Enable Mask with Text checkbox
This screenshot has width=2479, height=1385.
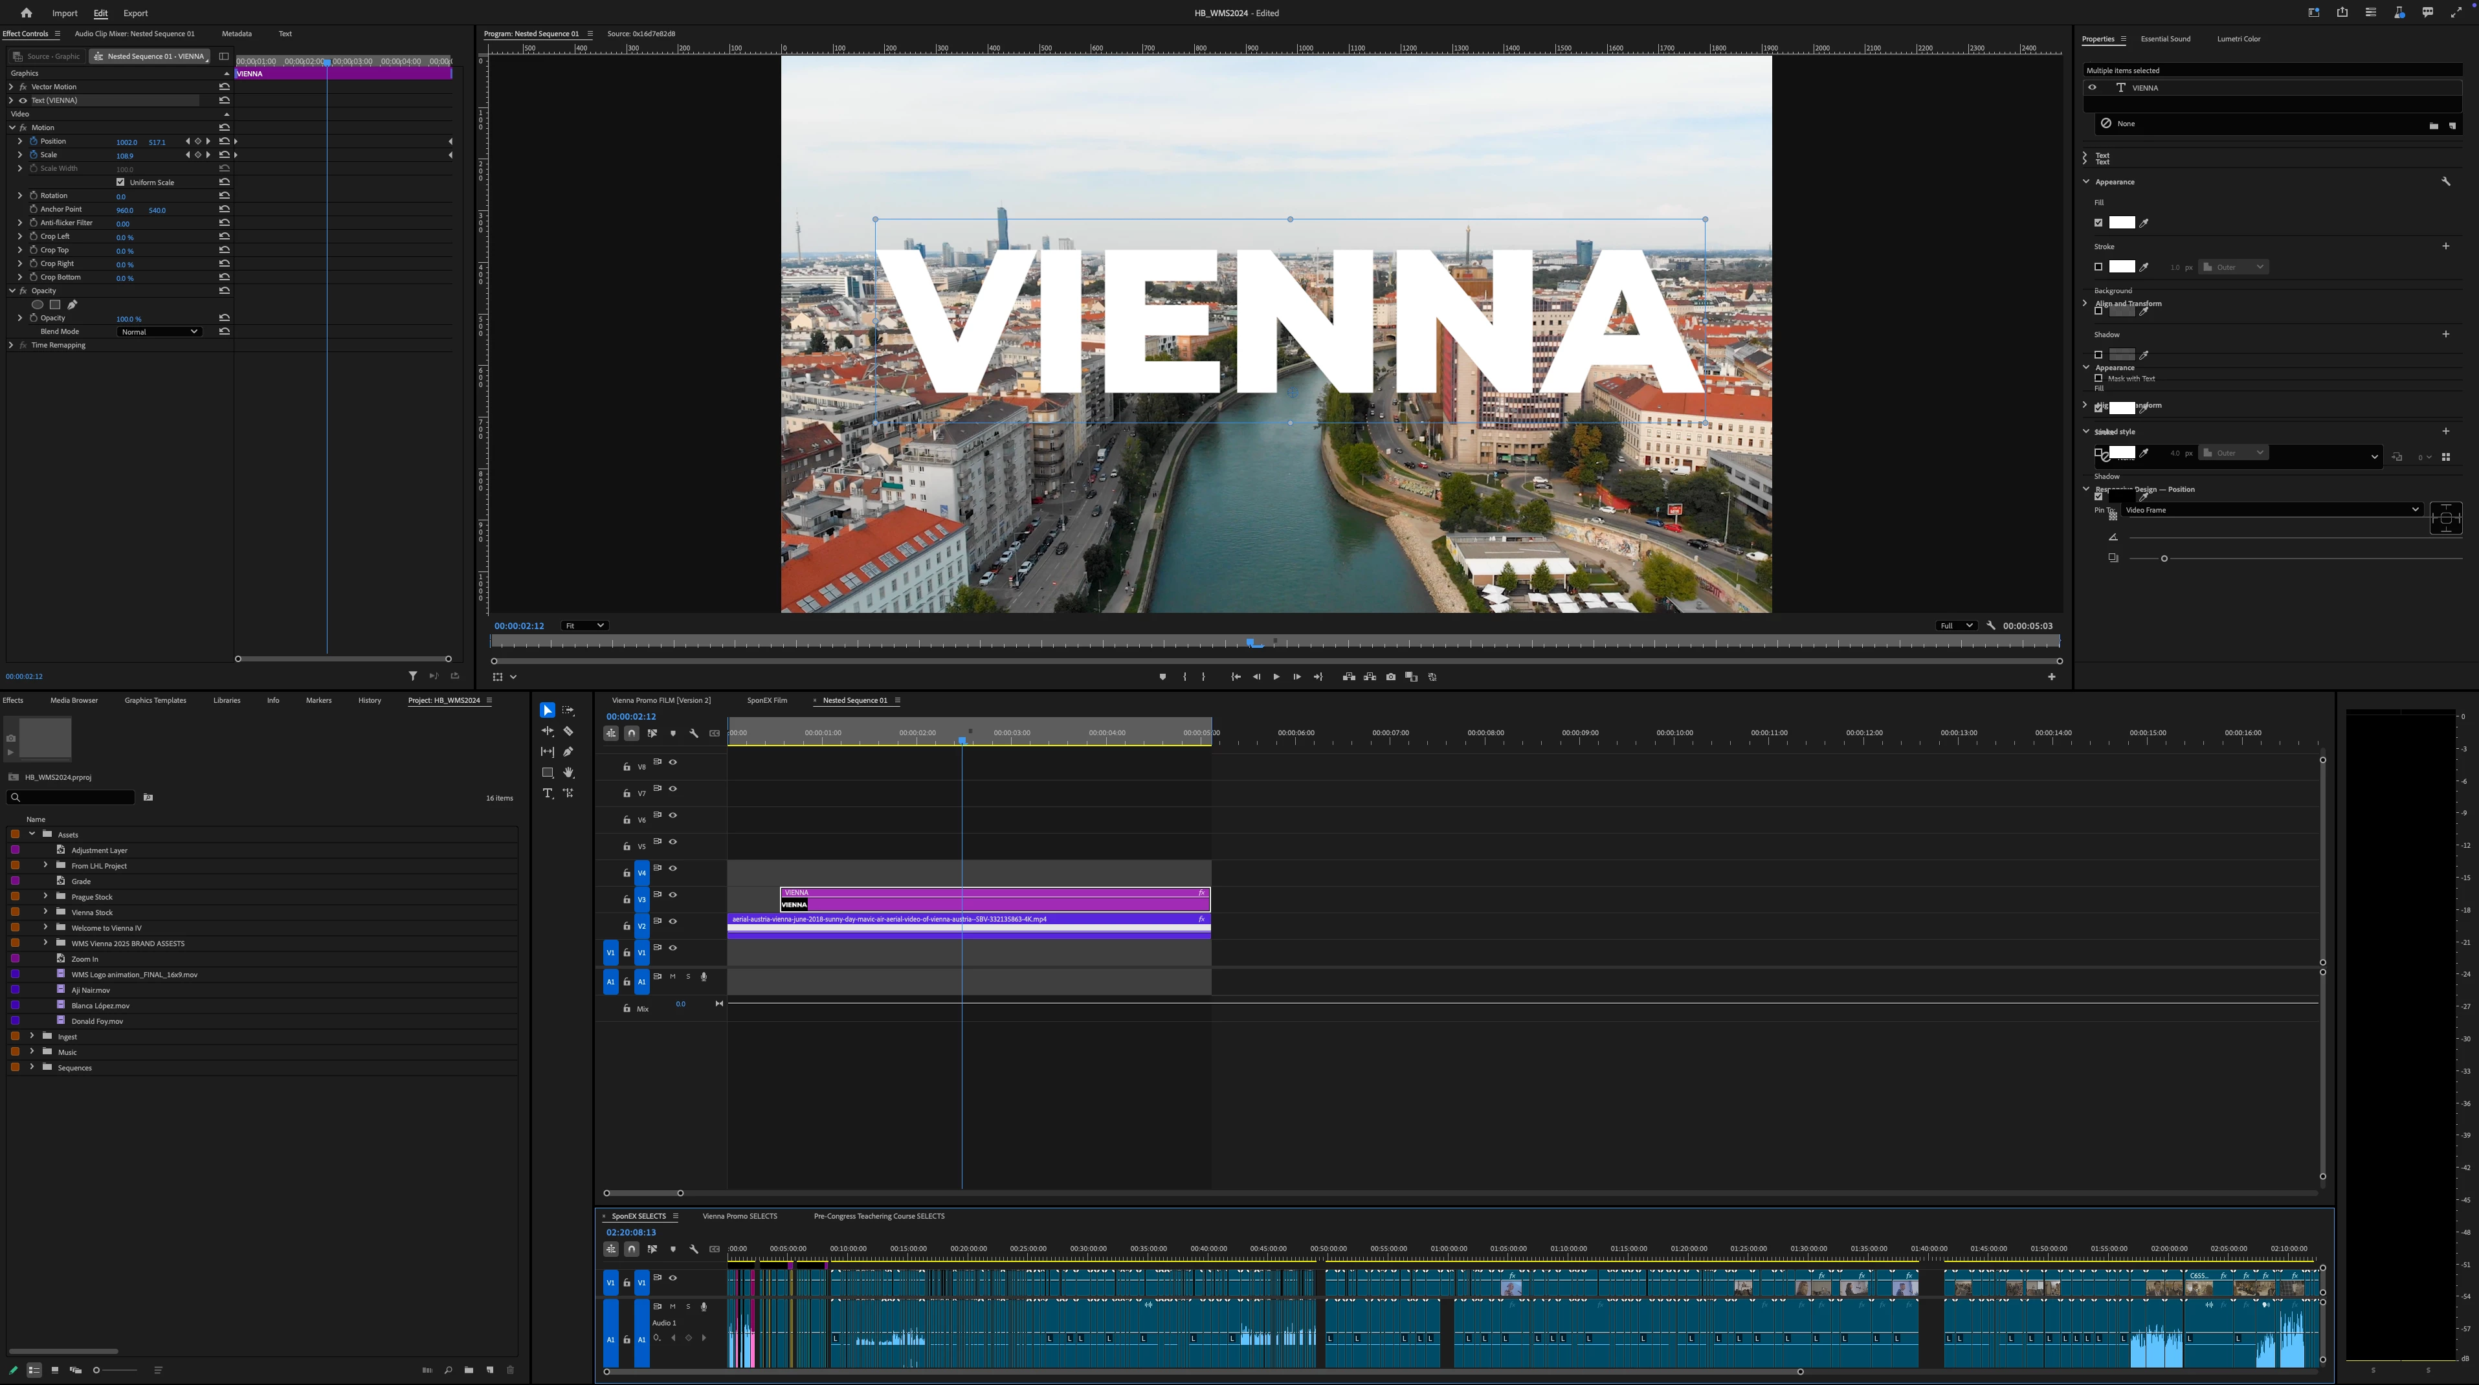(x=2099, y=378)
